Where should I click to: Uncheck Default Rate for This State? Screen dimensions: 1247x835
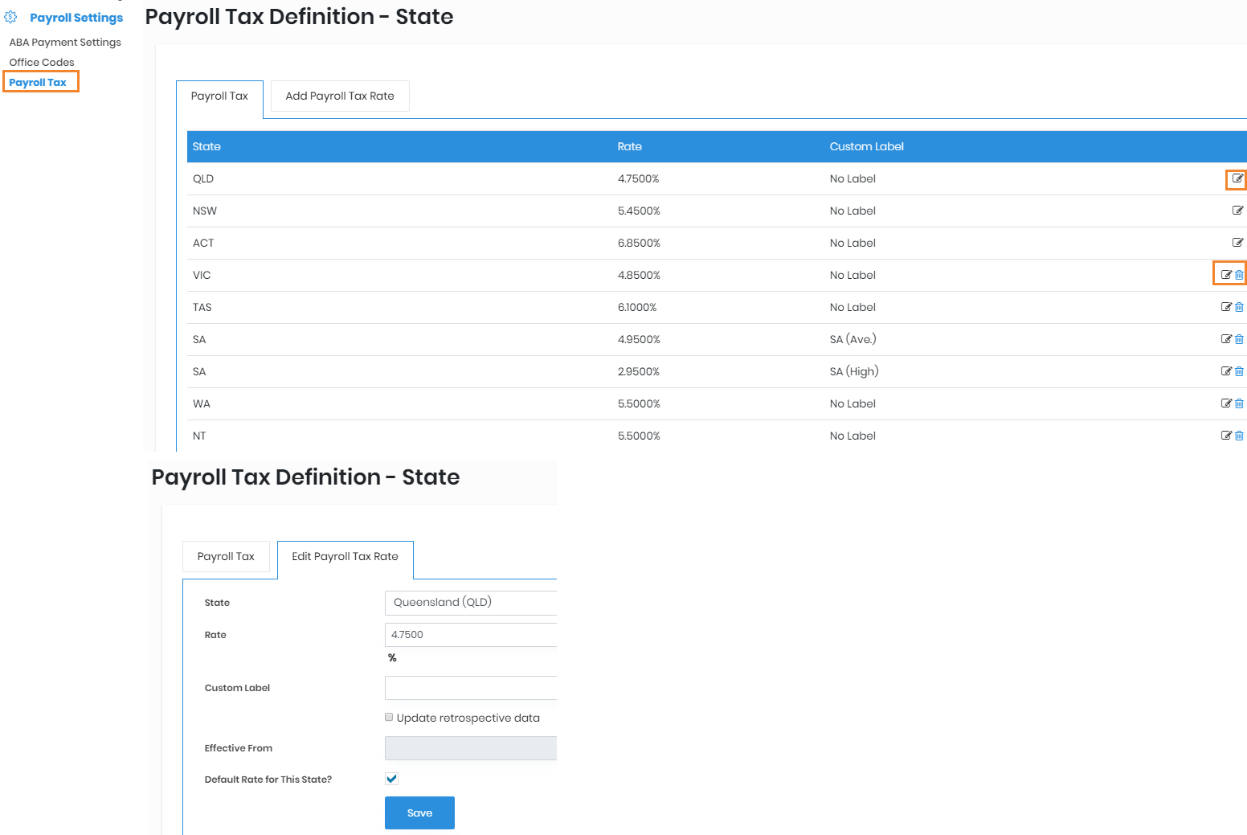click(x=392, y=779)
